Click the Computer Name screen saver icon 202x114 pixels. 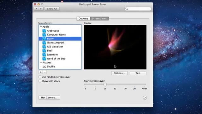(x=44, y=35)
